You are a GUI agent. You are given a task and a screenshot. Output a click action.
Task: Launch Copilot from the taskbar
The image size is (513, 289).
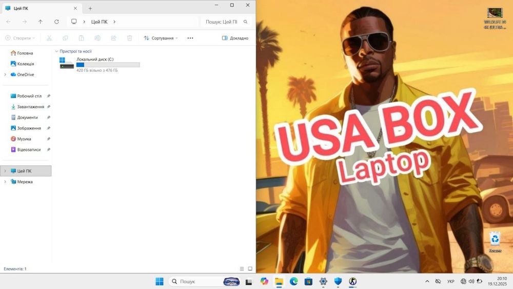264,281
